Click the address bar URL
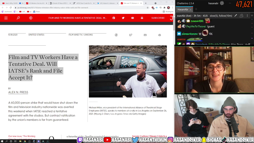This screenshot has height=143, width=254. coord(53,8)
